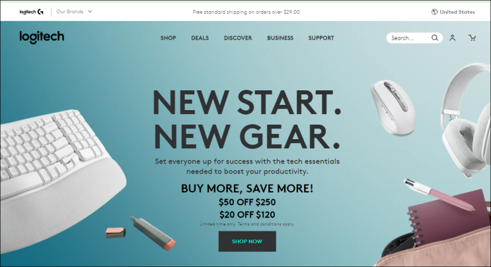Expand the Our Brands chevron
The width and height of the screenshot is (491, 267).
click(90, 12)
